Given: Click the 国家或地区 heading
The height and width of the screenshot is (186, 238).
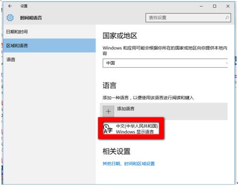Looking at the screenshot, I should [x=120, y=36].
